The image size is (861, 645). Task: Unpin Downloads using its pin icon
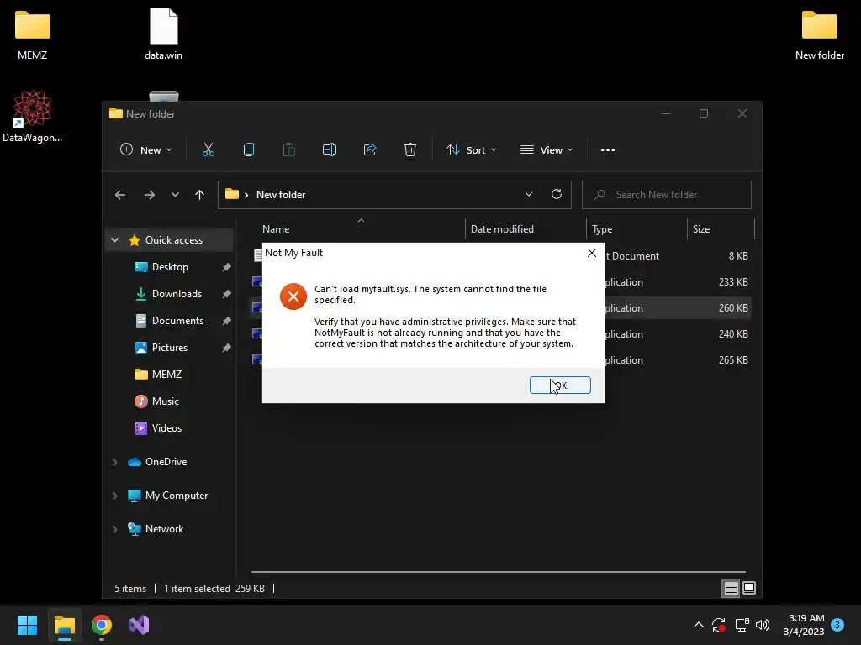226,294
